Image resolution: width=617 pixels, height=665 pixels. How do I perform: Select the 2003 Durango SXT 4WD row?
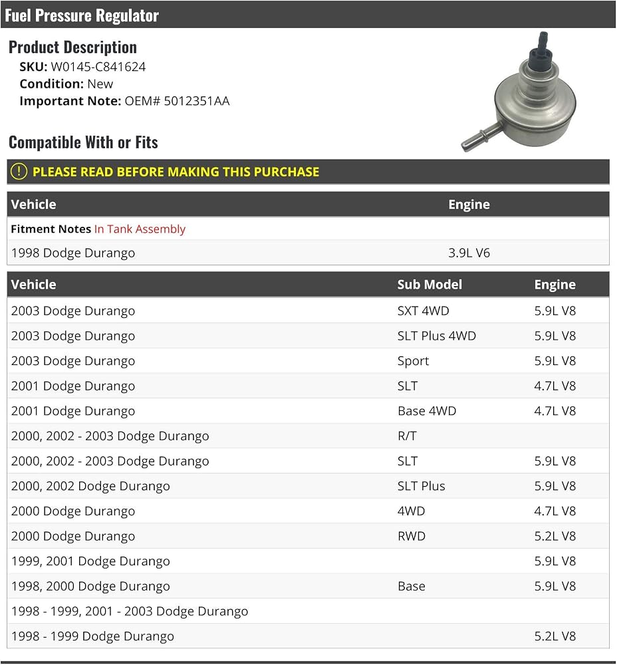point(308,311)
